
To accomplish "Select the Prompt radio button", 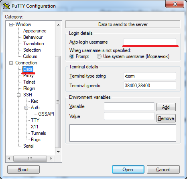I will click(x=72, y=56).
